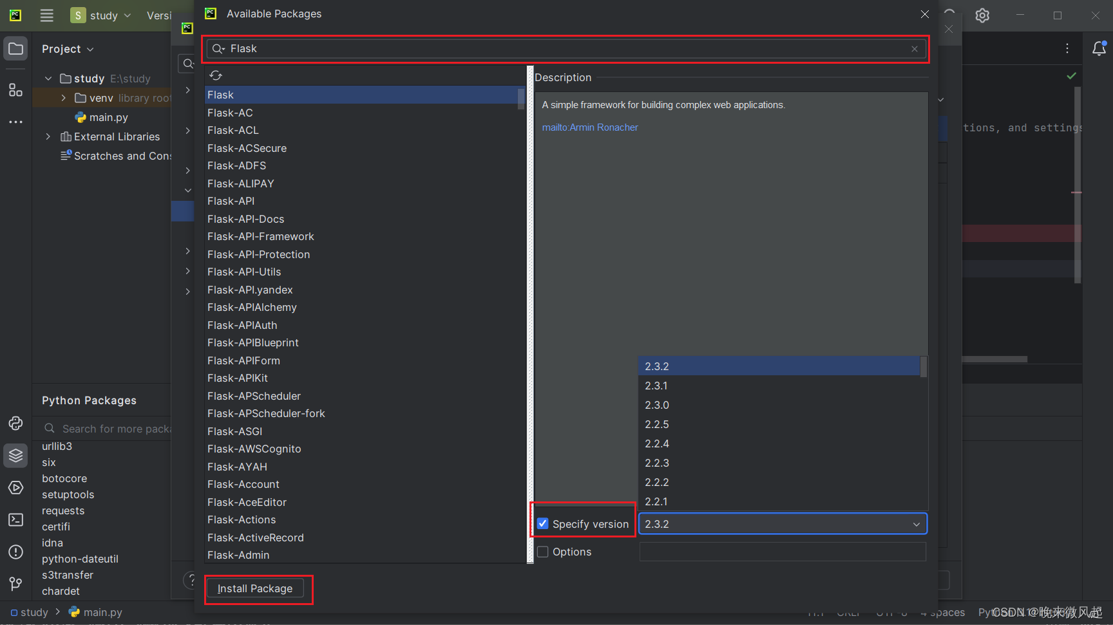Click the PyCharm logo in the title bar
1113x625 pixels.
pos(15,15)
